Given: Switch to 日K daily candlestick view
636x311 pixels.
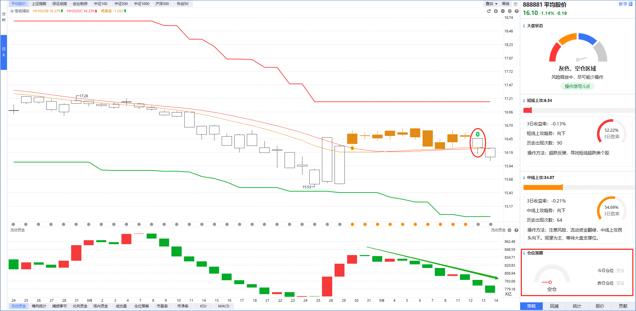Looking at the screenshot, I should tap(4, 52).
